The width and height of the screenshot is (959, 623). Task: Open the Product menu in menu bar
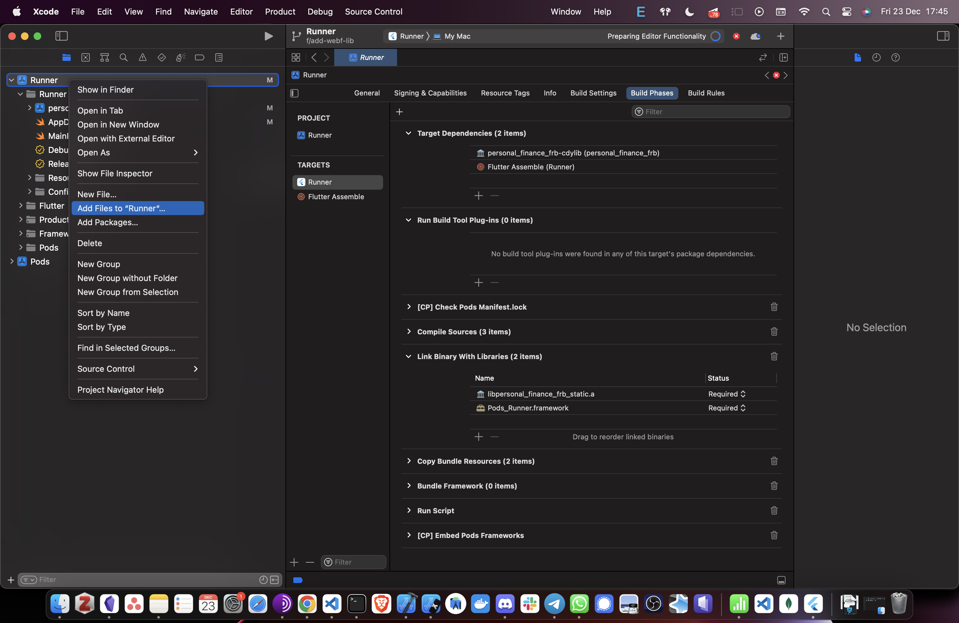point(280,12)
